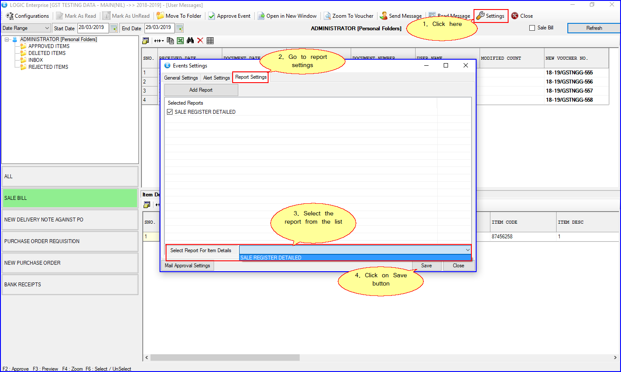Switch to the General Settings tab
This screenshot has width=621, height=372.
pos(181,78)
